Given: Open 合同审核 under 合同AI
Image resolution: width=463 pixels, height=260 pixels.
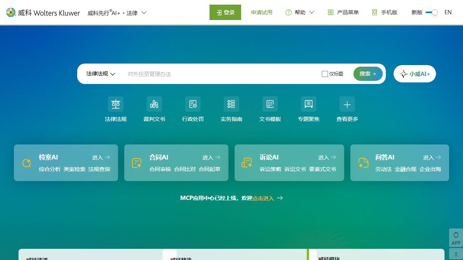Looking at the screenshot, I should click(x=160, y=169).
